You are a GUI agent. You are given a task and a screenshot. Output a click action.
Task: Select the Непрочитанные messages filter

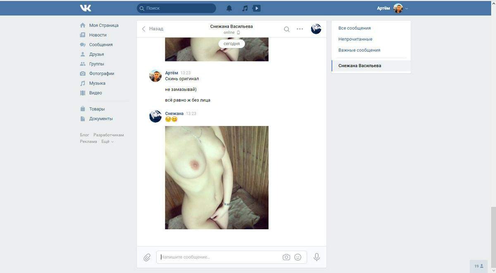[x=355, y=39]
